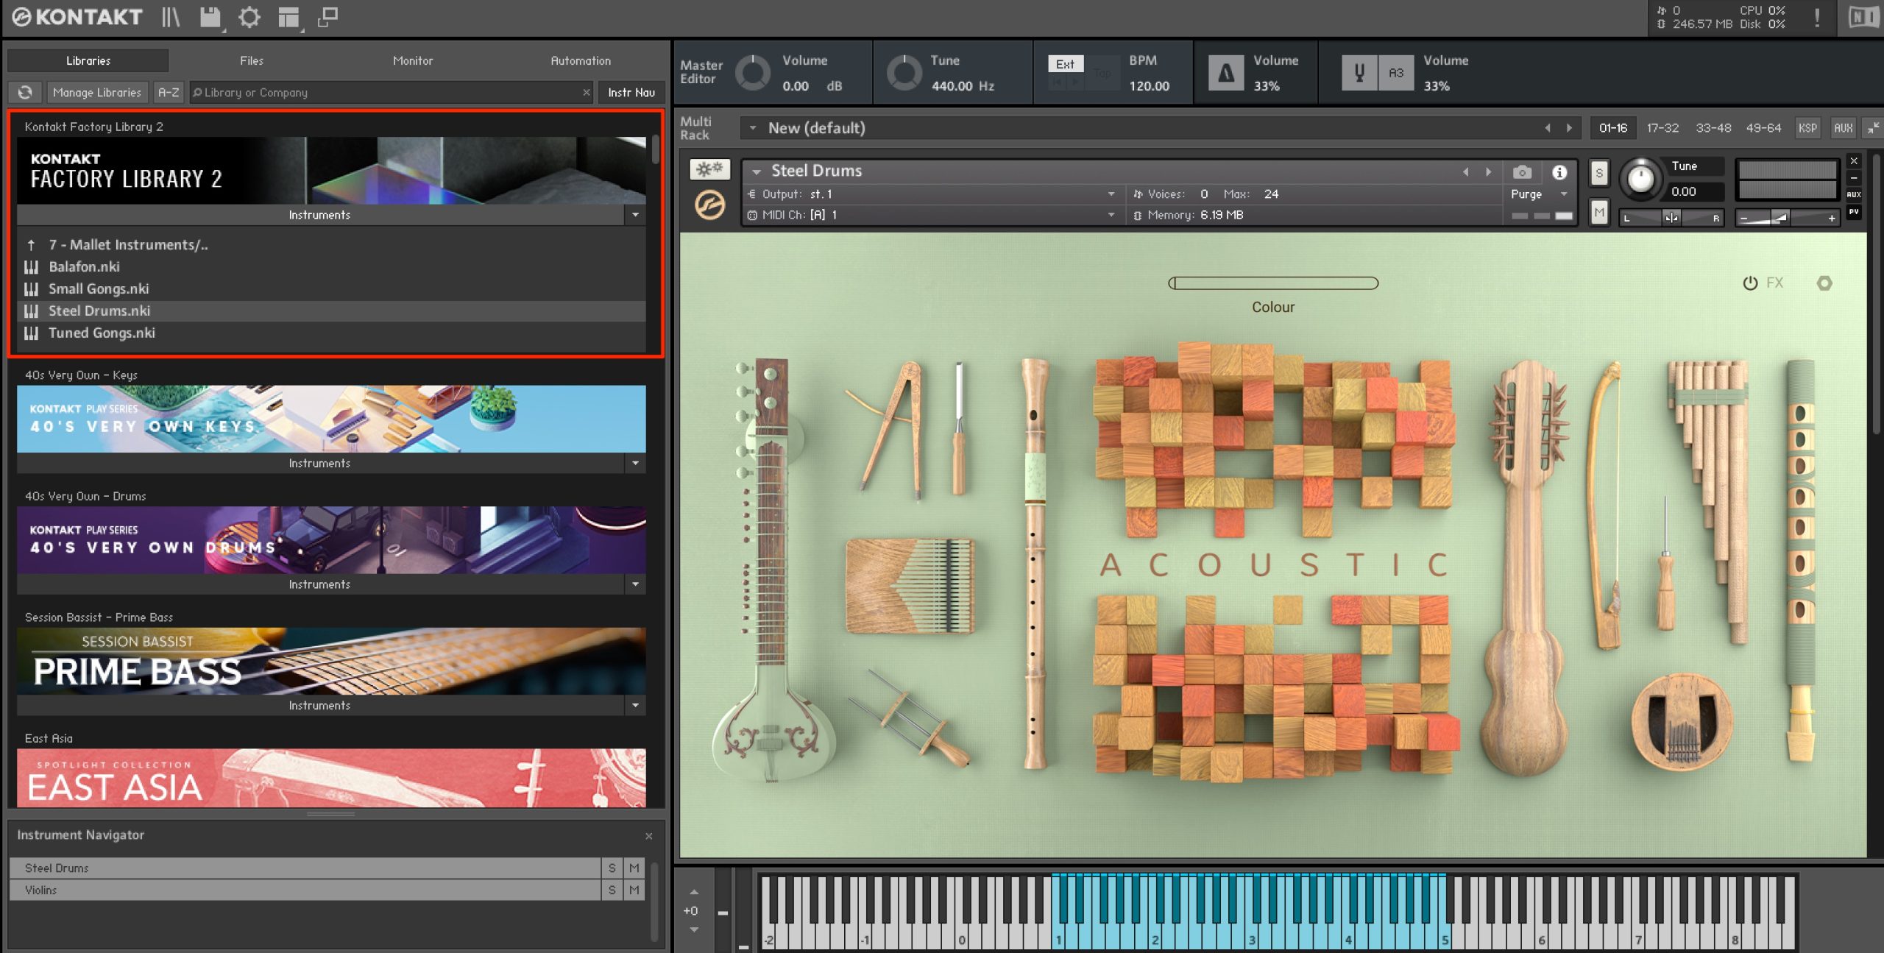Load Steel Drums.nki from list
This screenshot has height=953, width=1884.
331,311
